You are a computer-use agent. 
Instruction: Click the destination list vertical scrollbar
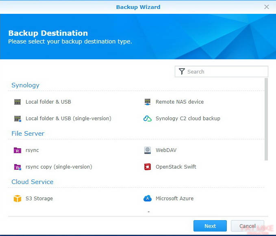click(266, 119)
